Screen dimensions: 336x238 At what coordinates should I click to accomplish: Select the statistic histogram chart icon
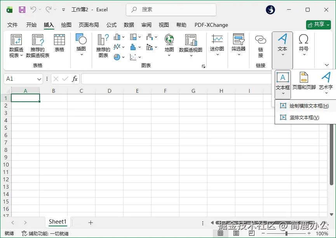133,47
